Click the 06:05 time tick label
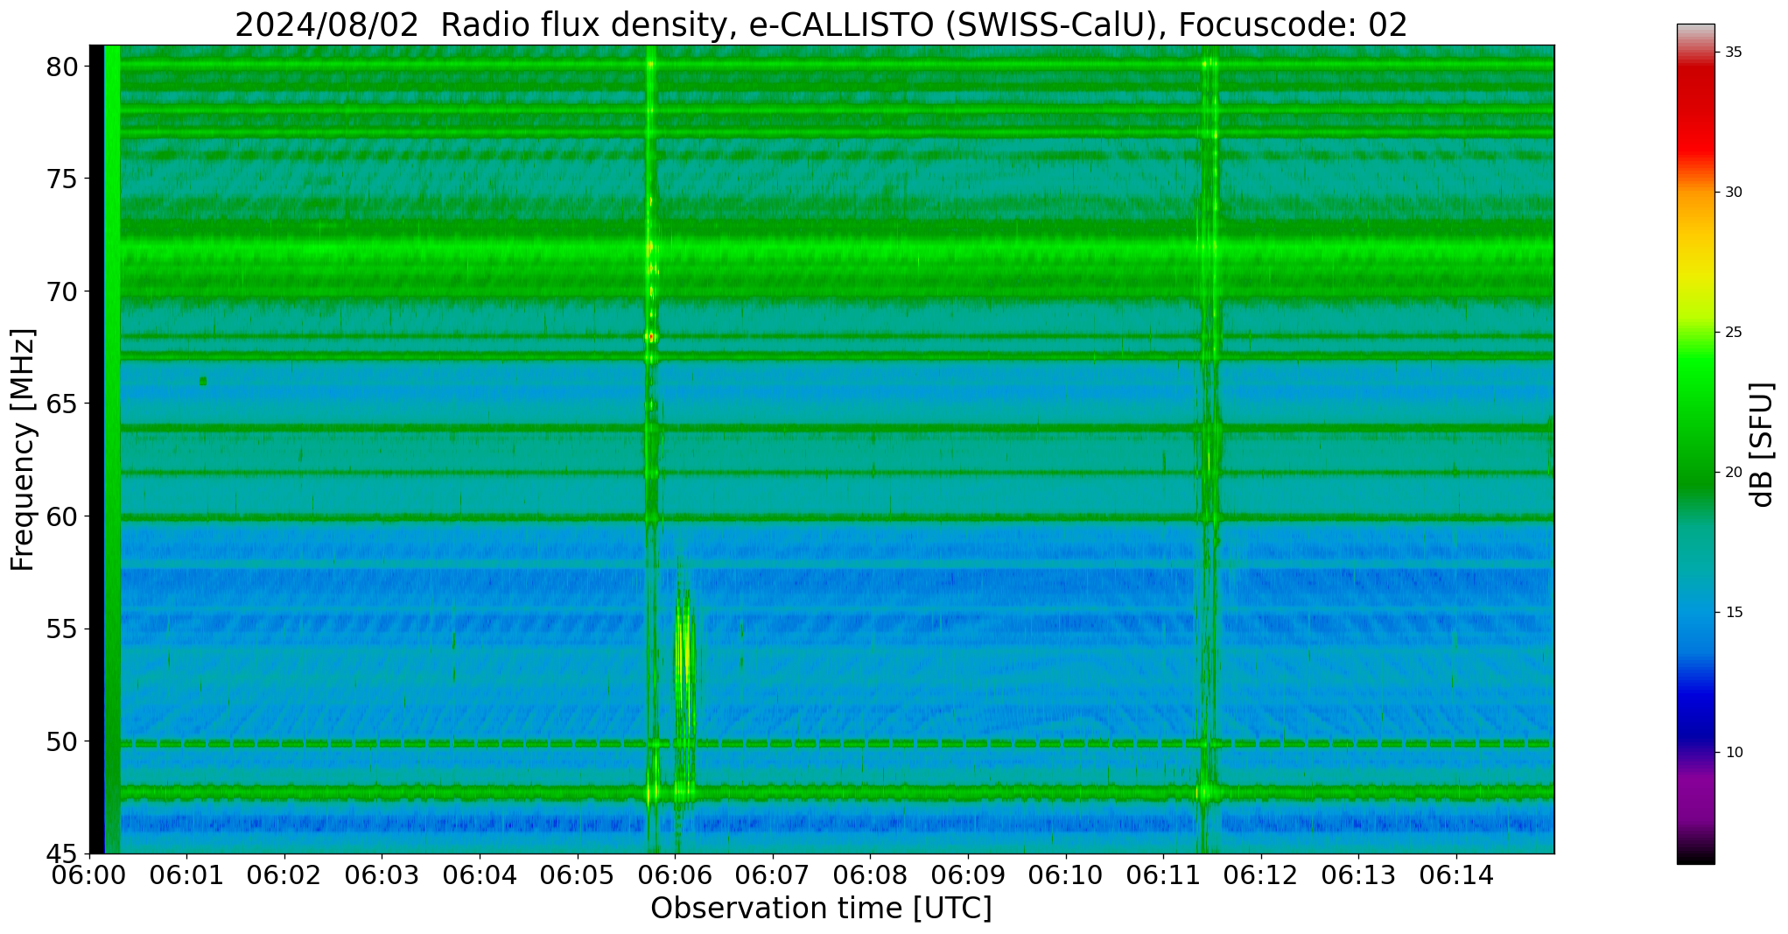1788x934 pixels. (578, 874)
